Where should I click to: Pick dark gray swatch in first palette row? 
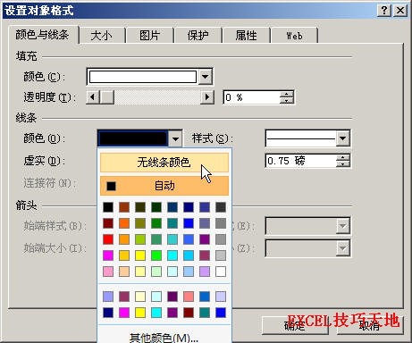221,207
